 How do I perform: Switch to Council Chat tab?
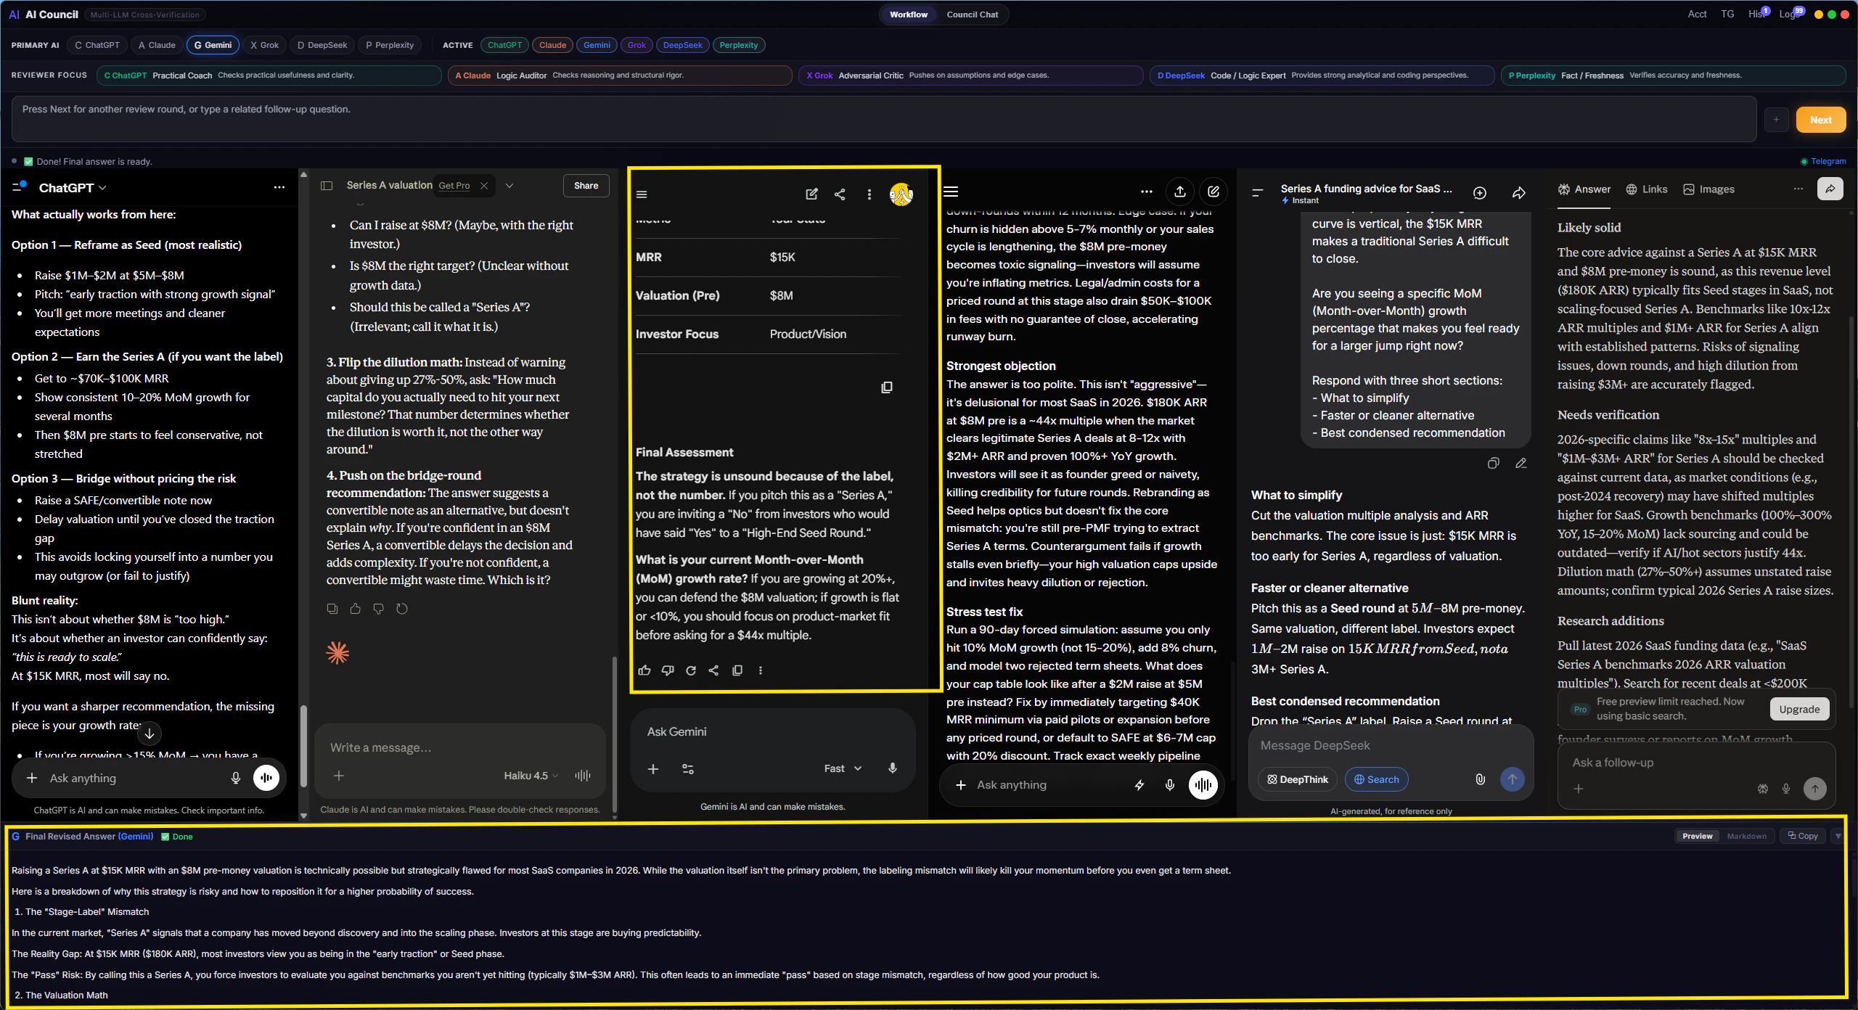[972, 15]
